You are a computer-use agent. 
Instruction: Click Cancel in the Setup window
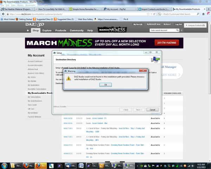(153, 110)
